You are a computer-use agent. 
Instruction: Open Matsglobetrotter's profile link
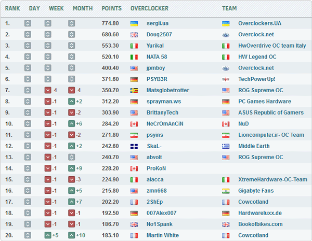coord(168,91)
